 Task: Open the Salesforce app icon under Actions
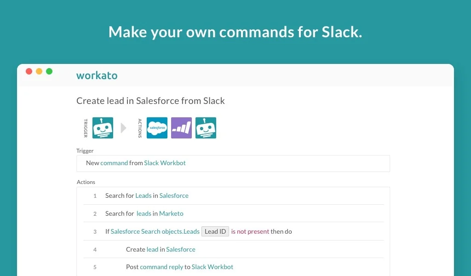tap(157, 128)
